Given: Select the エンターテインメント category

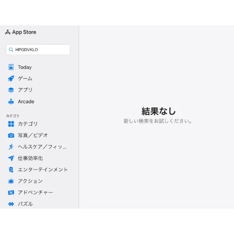Looking at the screenshot, I should (x=43, y=170).
